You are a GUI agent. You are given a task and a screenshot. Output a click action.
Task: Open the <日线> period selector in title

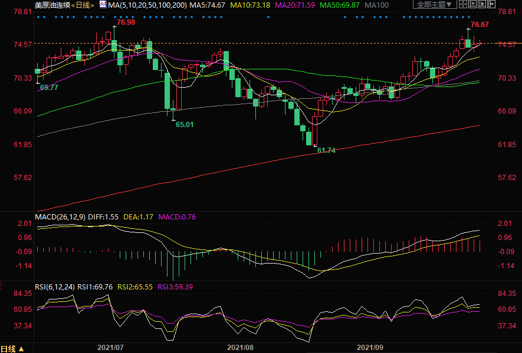point(83,5)
